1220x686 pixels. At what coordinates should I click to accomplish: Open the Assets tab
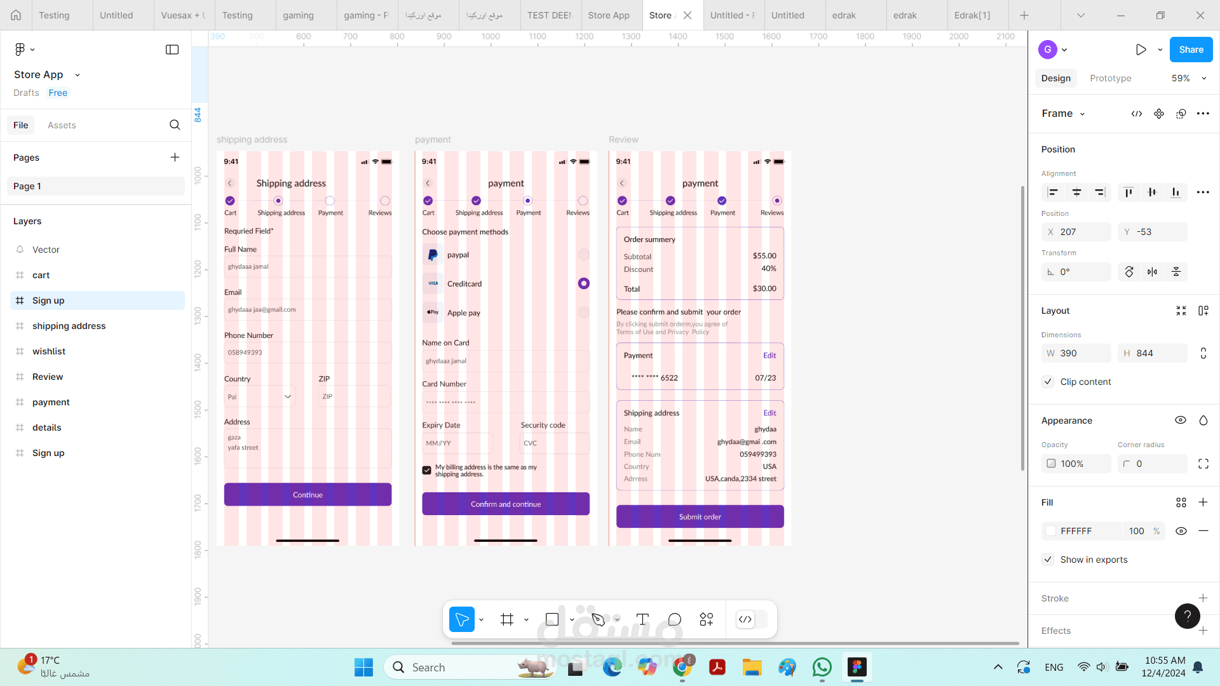62,125
